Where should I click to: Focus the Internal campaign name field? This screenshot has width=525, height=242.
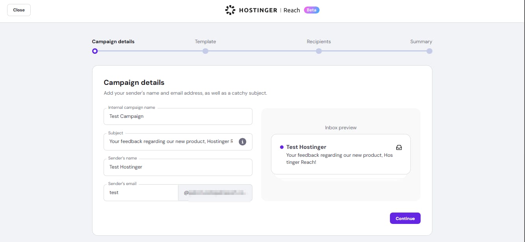tap(178, 117)
